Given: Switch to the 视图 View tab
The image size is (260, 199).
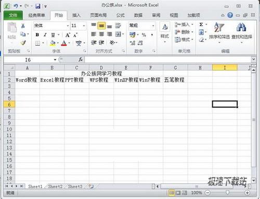Looking at the screenshot, I should point(174,16).
